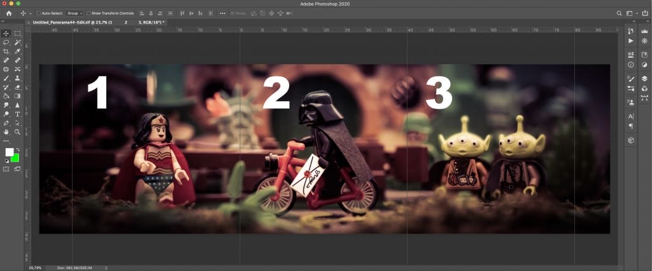The width and height of the screenshot is (652, 271).
Task: Select the Eyedropper tool
Action: 17,52
